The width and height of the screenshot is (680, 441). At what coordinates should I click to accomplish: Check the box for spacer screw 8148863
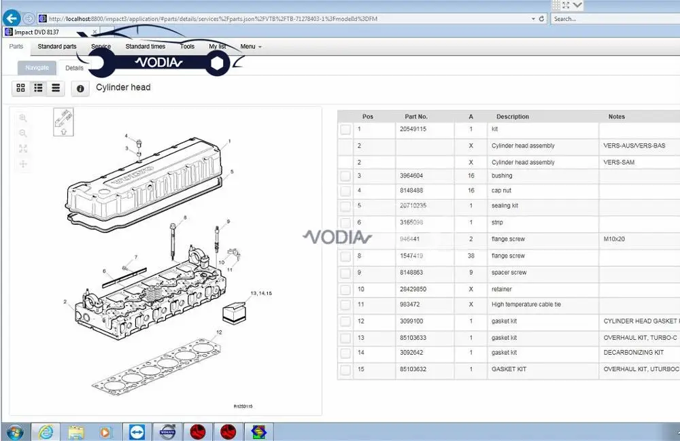tap(345, 273)
